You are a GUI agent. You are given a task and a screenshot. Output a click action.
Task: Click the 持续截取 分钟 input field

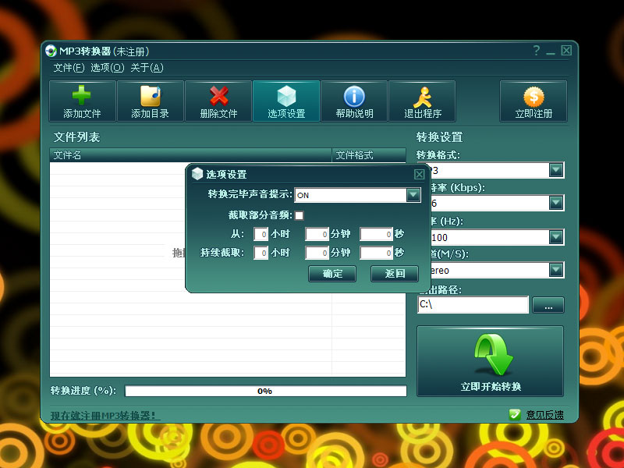pyautogui.click(x=317, y=253)
